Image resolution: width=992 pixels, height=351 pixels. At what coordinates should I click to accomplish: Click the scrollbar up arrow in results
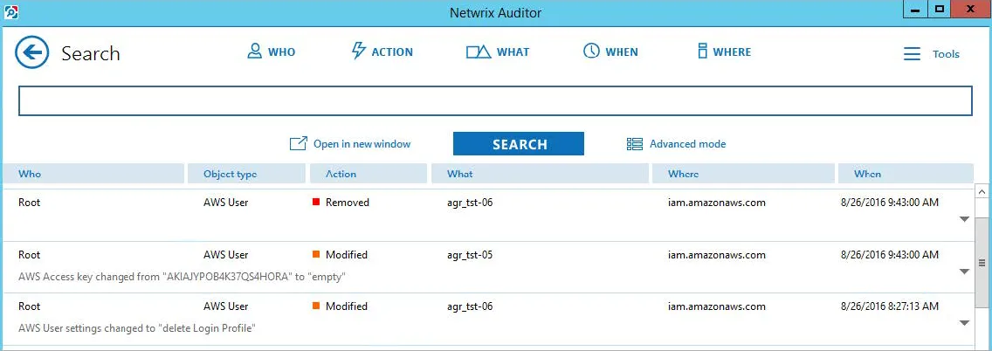[x=982, y=190]
